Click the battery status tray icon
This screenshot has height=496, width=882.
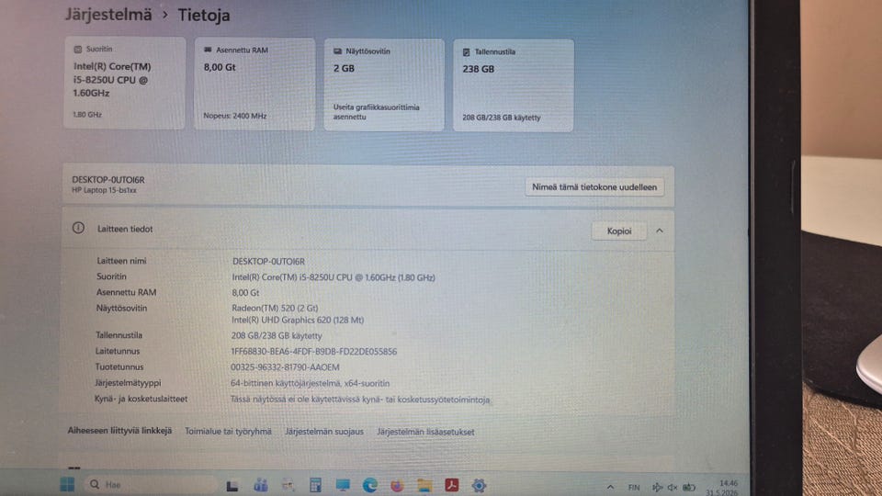689,488
